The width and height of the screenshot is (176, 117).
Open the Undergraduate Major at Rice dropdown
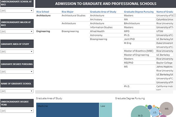point(17,32)
